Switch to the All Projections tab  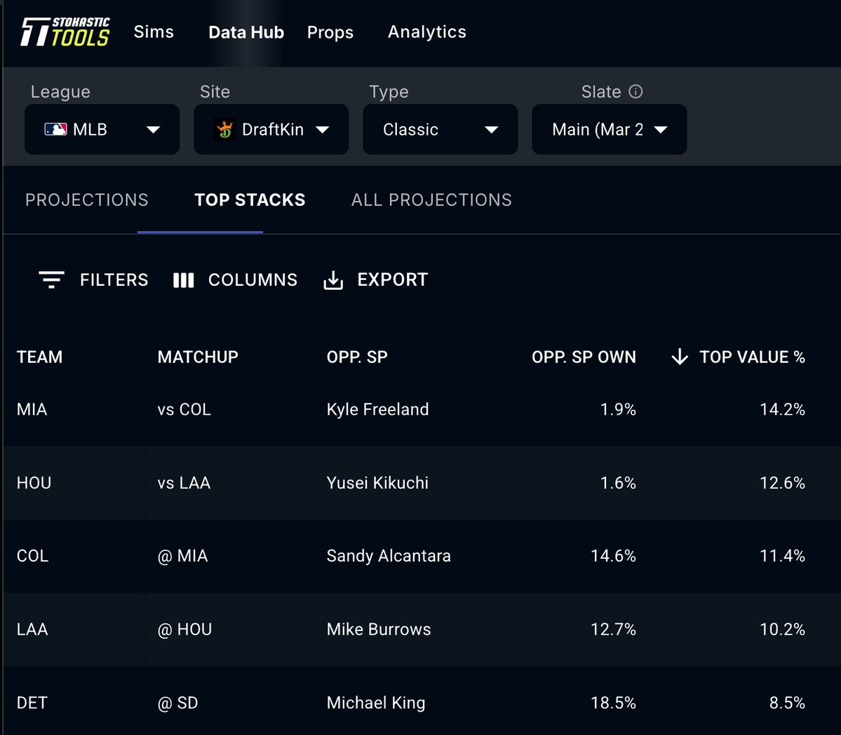(x=432, y=200)
